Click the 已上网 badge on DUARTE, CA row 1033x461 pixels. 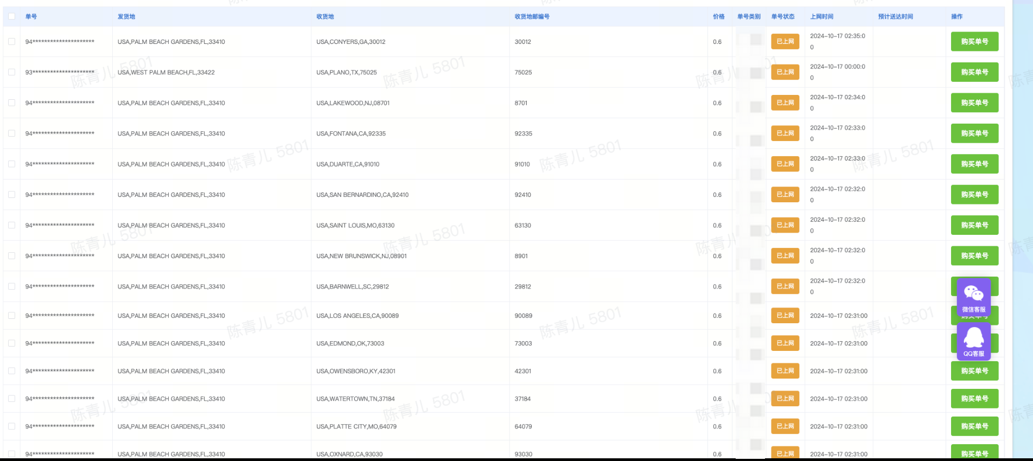tap(785, 164)
